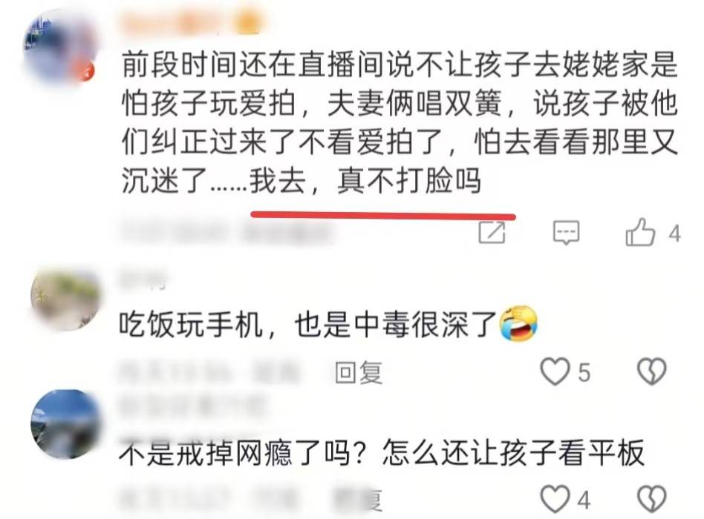Viewport: 704px width, 519px height.
Task: Tap the broken heart on the 戒掉网瘾 comment
Action: 652,498
